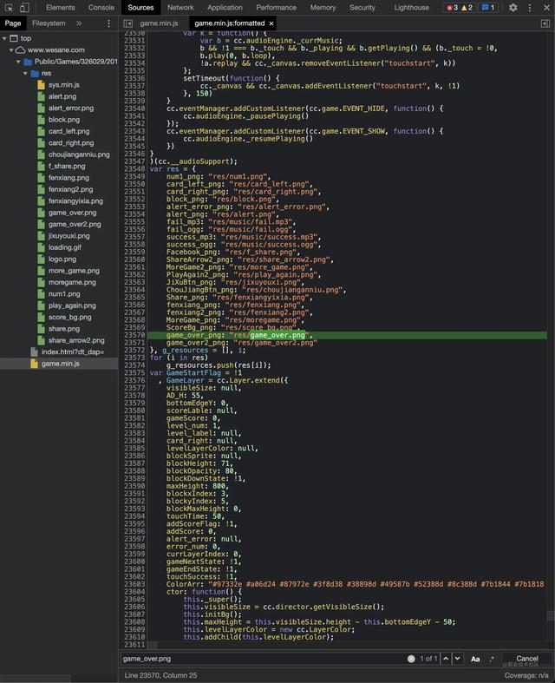Click the red error count badge
The height and width of the screenshot is (683, 555).
click(x=452, y=8)
